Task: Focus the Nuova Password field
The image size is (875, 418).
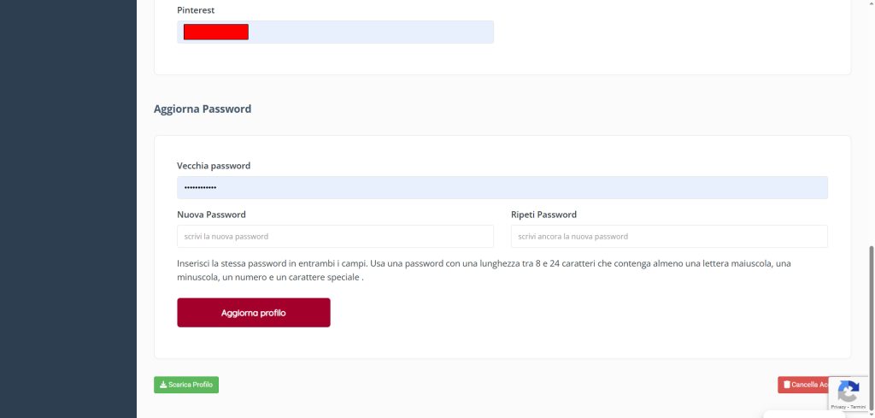Action: (x=335, y=236)
